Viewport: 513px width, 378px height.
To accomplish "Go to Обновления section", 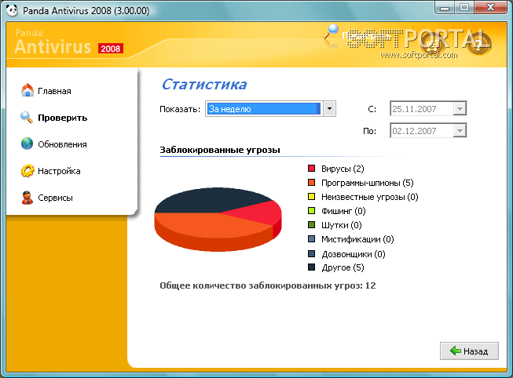I will pos(62,144).
